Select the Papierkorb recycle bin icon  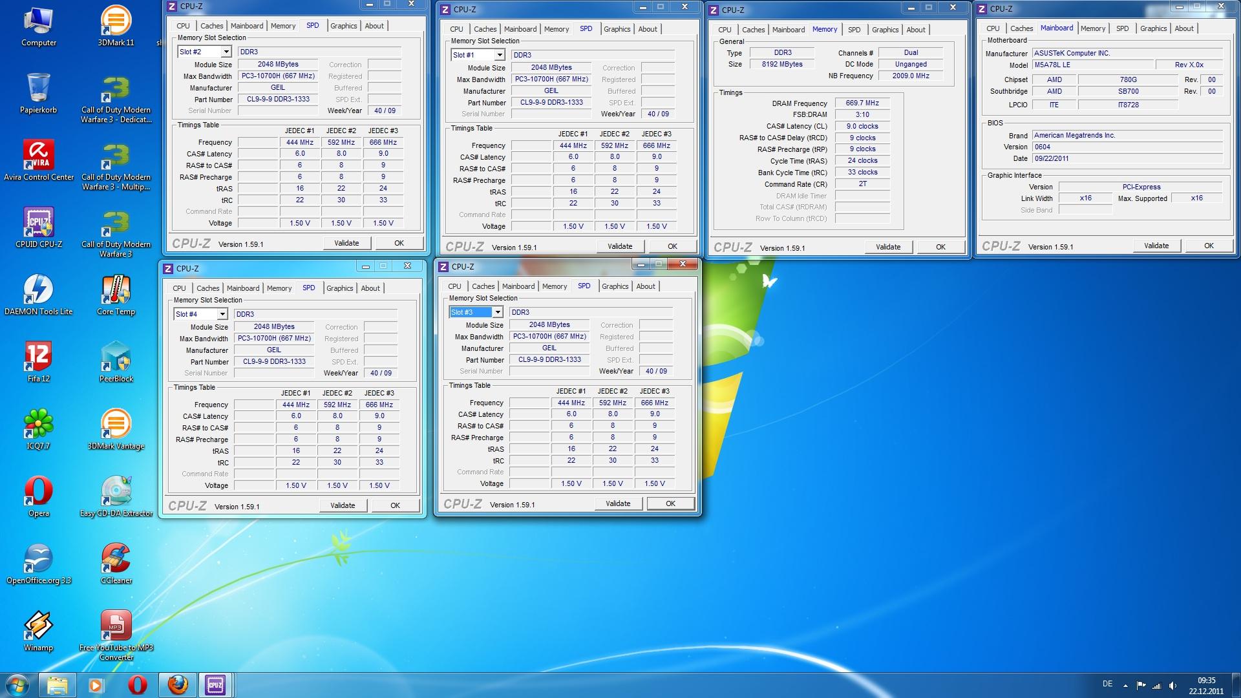39,93
